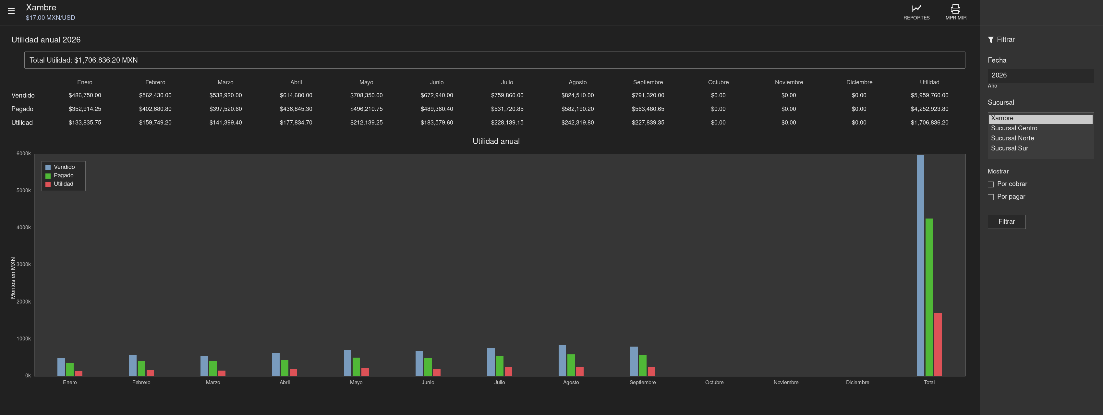Select Sucursal Norte option
Screen dimensions: 1103x415
tap(1040, 138)
